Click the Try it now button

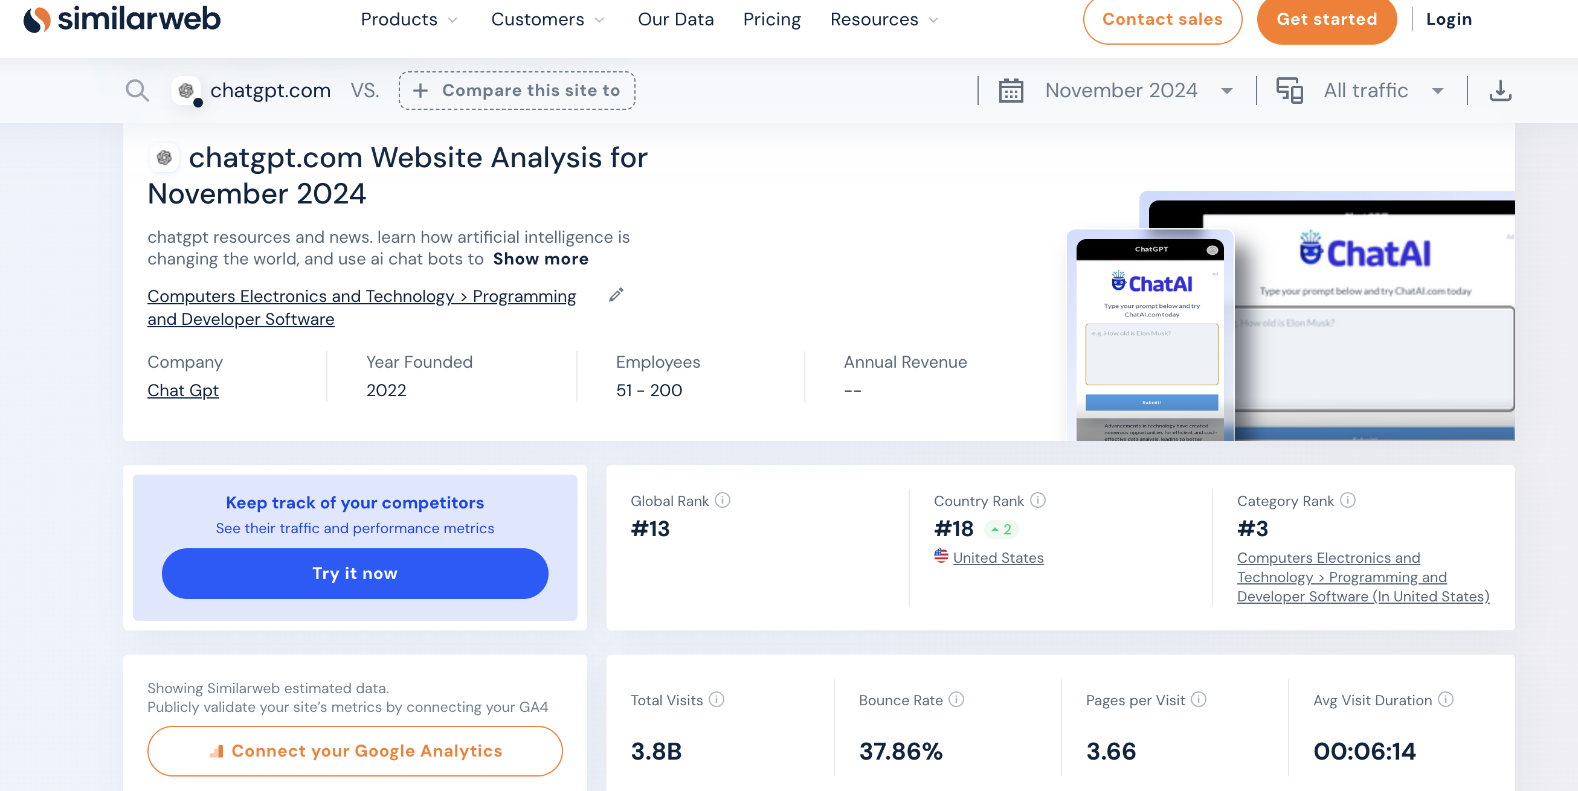coord(355,573)
